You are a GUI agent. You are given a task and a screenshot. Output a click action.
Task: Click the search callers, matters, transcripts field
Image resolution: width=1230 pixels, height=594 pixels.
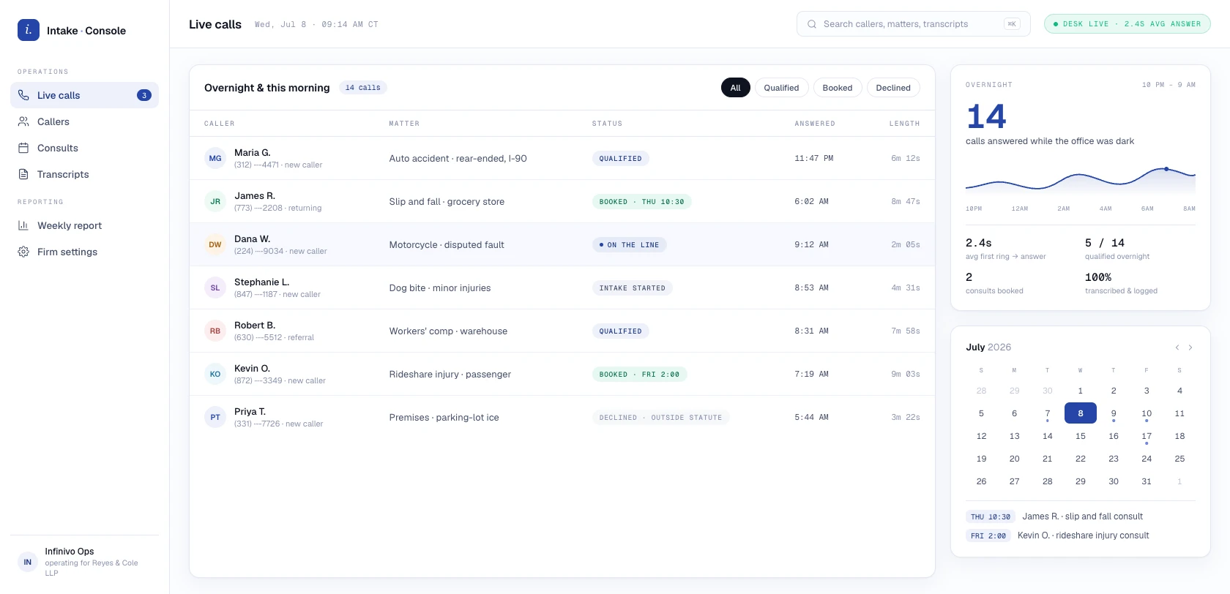913,24
